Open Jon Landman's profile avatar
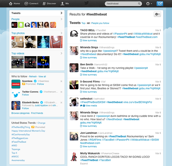Viewport: 172px width, 166px height. click(74, 136)
